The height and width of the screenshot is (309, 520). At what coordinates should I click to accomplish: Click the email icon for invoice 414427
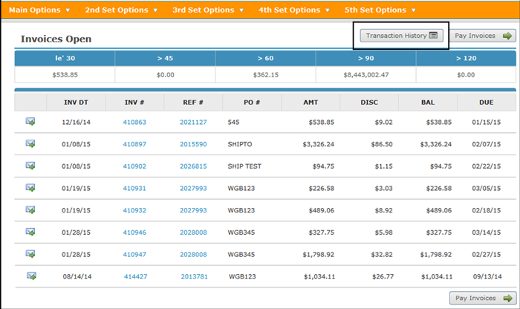(x=30, y=276)
